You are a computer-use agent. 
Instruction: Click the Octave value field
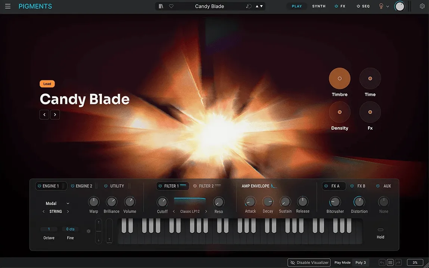49,229
